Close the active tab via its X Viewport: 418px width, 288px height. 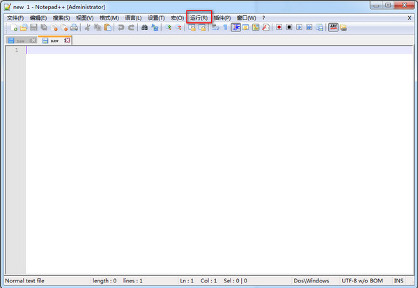[x=67, y=40]
